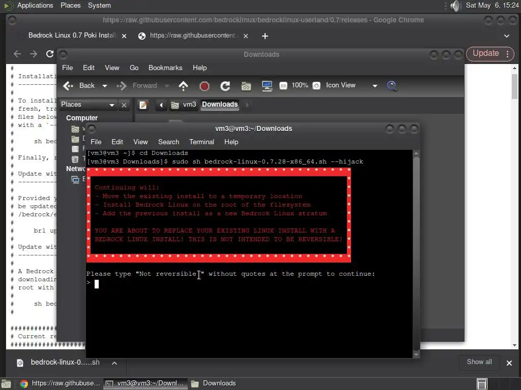Open file manager Edit menu
The width and height of the screenshot is (521, 390).
89,68
